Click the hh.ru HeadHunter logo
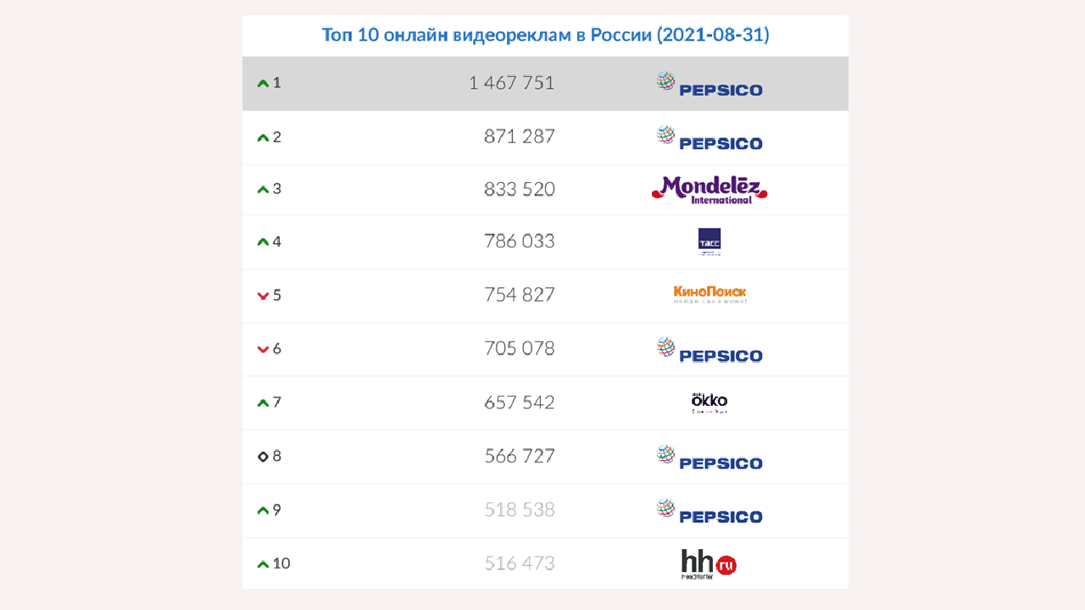The image size is (1085, 610). pos(709,563)
